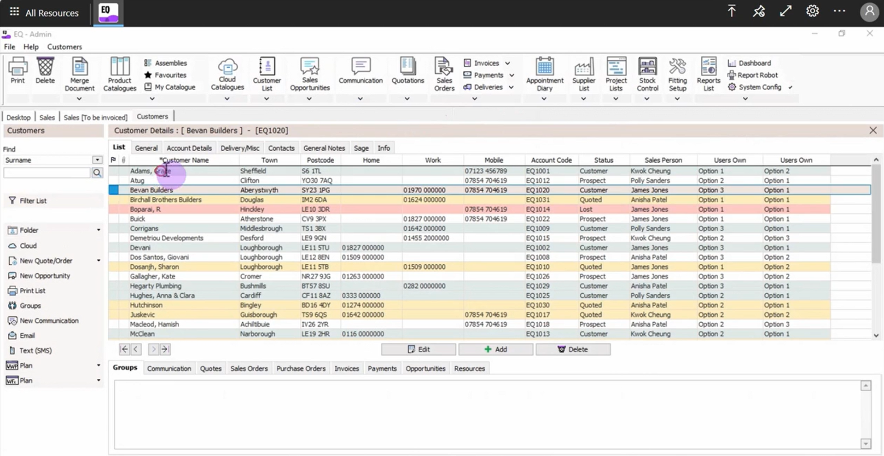Expand chevron below Communication
This screenshot has height=456, width=884.
pos(360,98)
